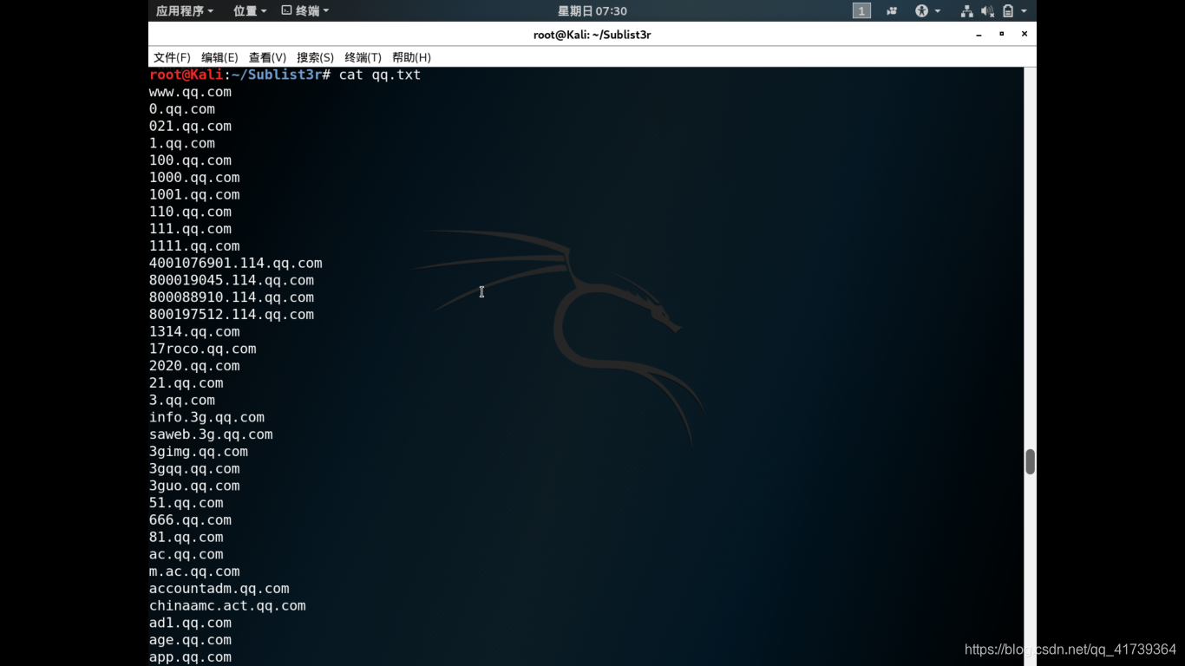Click the terminal scrollbar thumb

[1030, 461]
